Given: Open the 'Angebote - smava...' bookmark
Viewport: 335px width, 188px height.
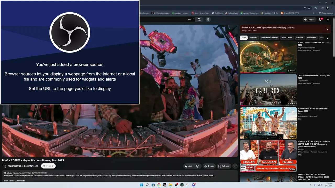Looking at the screenshot, I should [180, 13].
